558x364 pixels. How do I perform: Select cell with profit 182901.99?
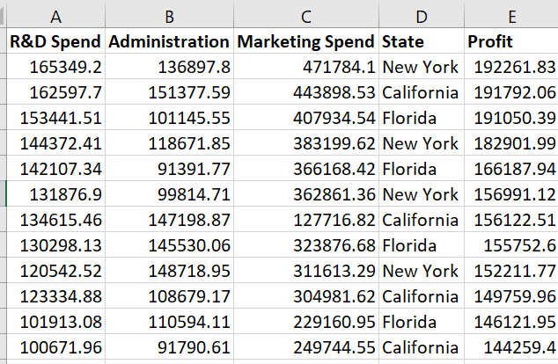[511, 143]
